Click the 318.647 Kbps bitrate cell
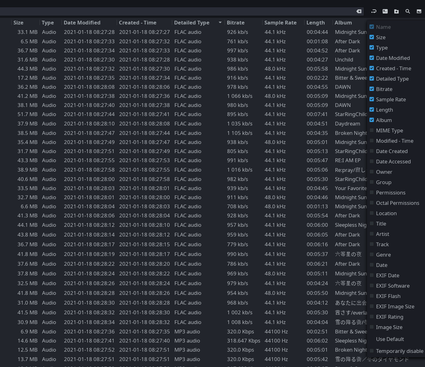This screenshot has height=367, width=425. 244,341
